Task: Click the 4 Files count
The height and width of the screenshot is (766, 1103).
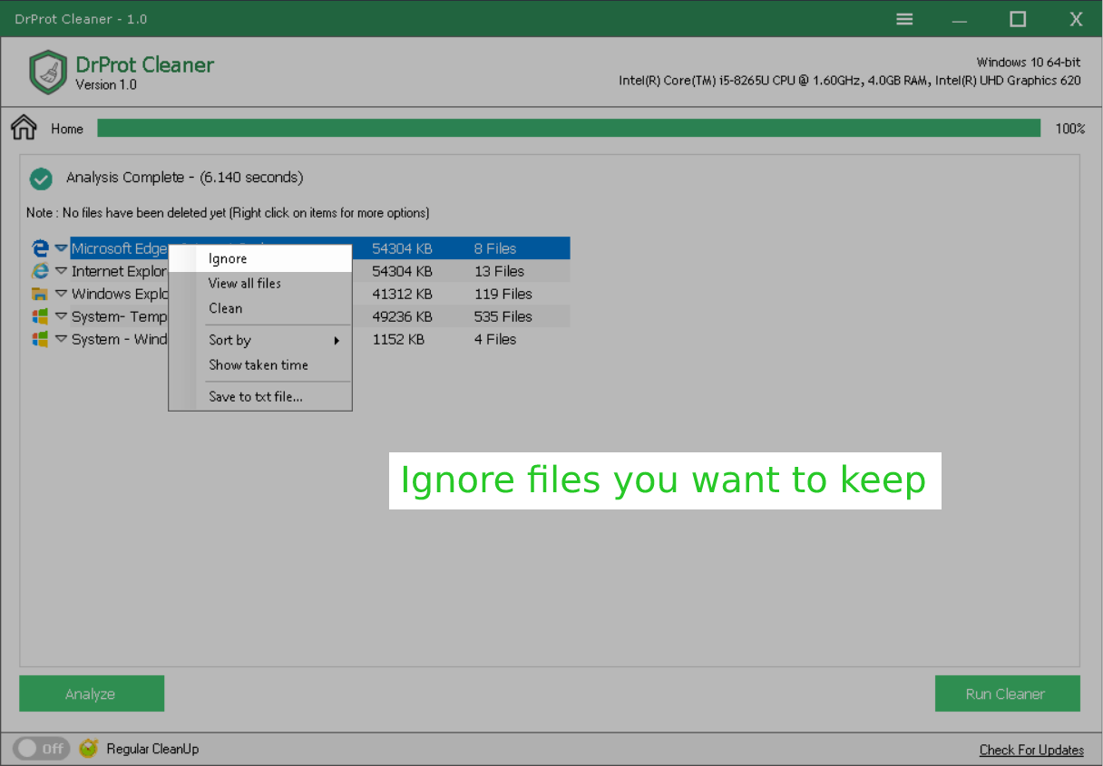Action: pyautogui.click(x=495, y=339)
